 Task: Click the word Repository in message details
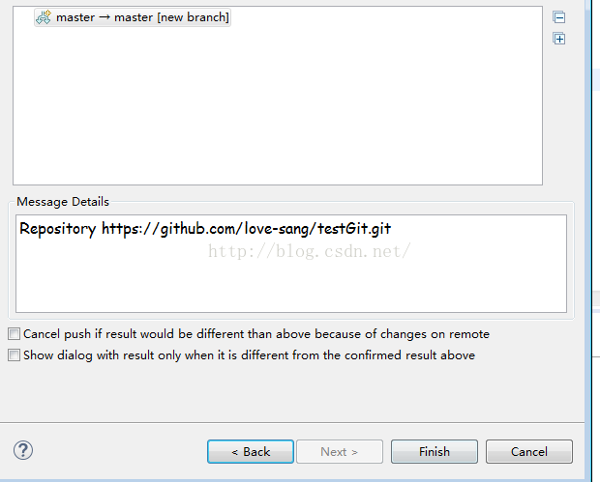57,229
